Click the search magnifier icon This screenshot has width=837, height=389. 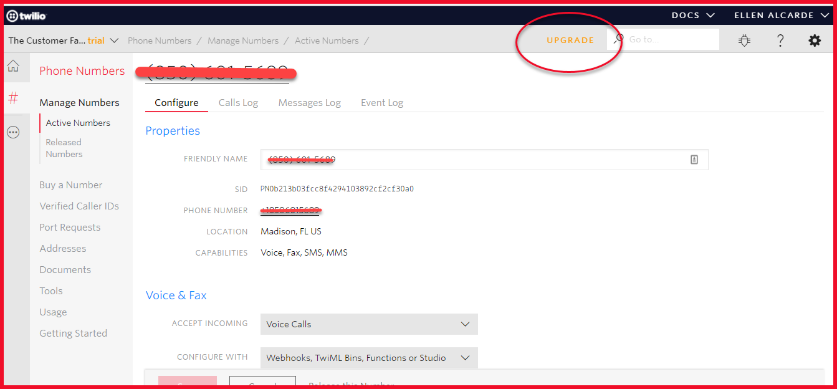pos(618,39)
